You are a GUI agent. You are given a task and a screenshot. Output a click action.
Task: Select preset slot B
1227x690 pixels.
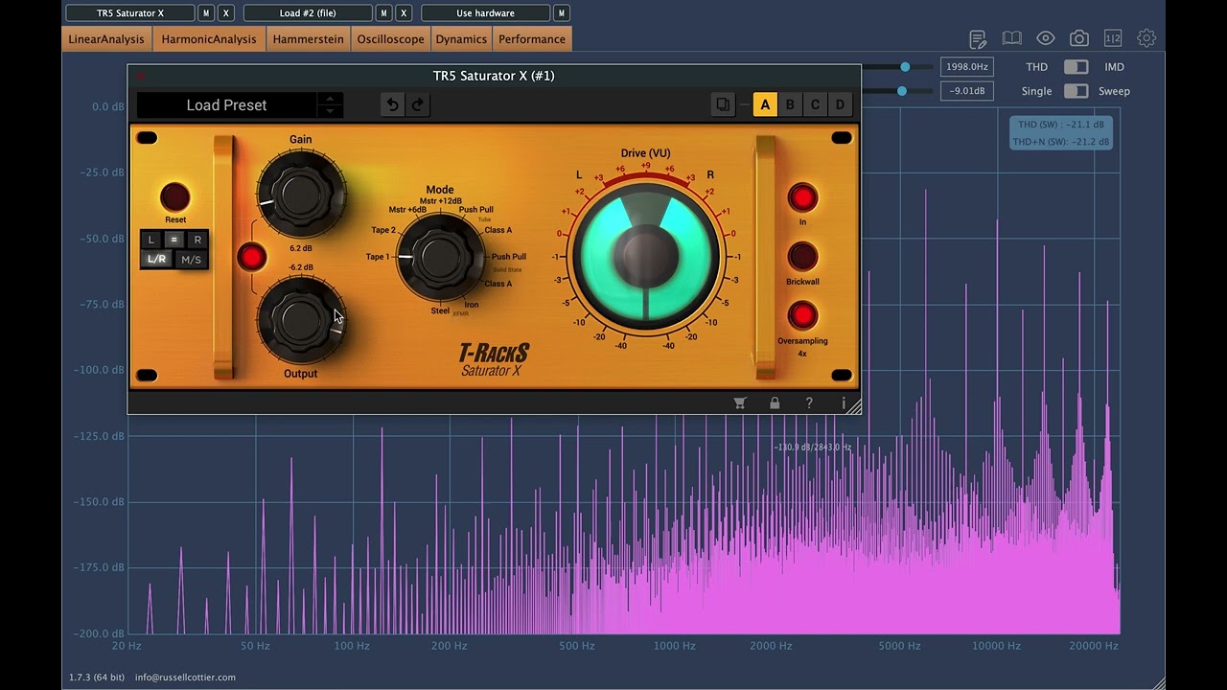point(790,105)
